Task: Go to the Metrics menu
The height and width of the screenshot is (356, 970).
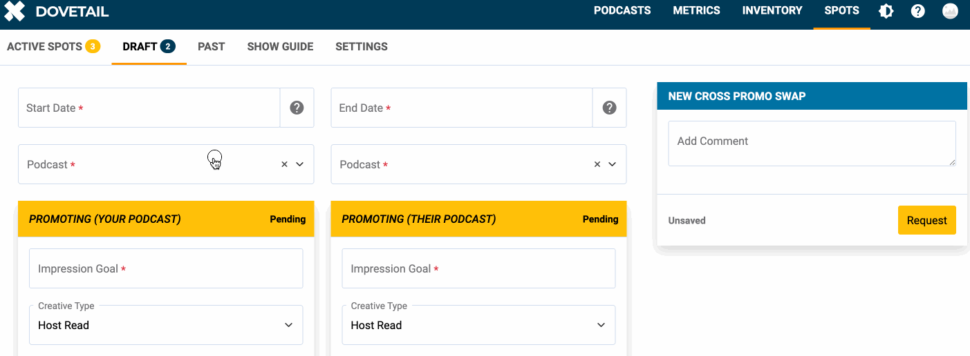Action: click(696, 10)
